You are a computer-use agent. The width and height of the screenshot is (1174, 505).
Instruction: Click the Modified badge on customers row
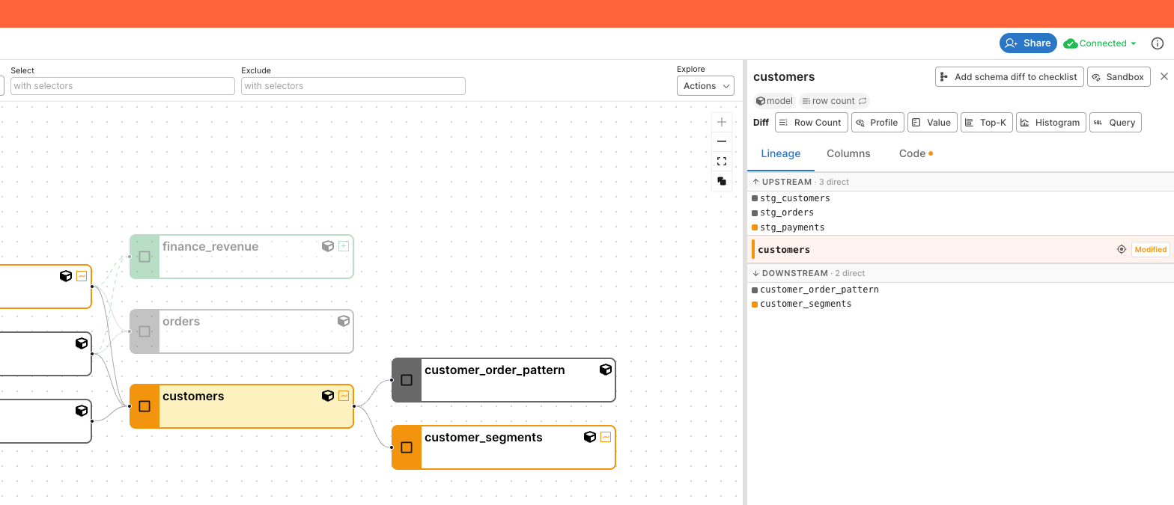(1150, 250)
